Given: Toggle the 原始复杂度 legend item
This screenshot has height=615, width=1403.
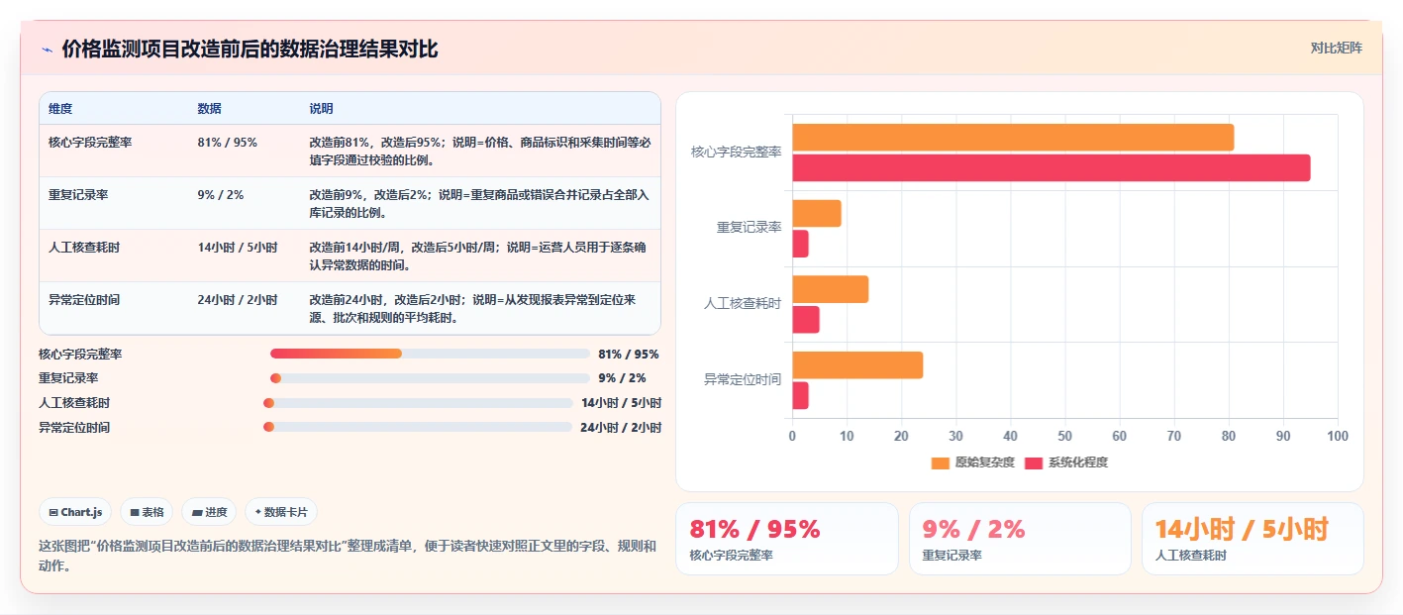Looking at the screenshot, I should coord(973,462).
